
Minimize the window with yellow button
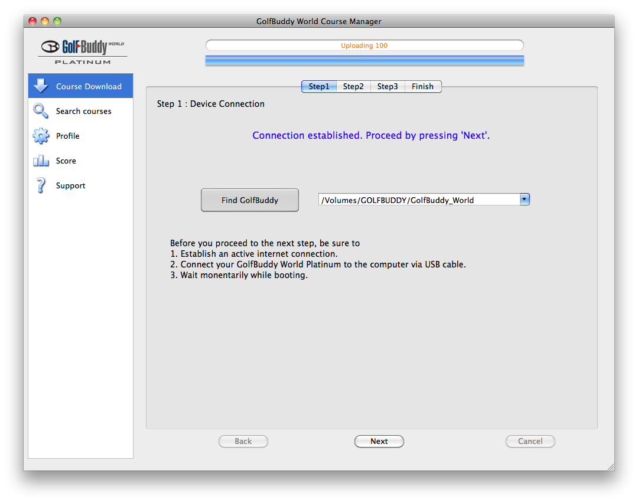point(45,21)
